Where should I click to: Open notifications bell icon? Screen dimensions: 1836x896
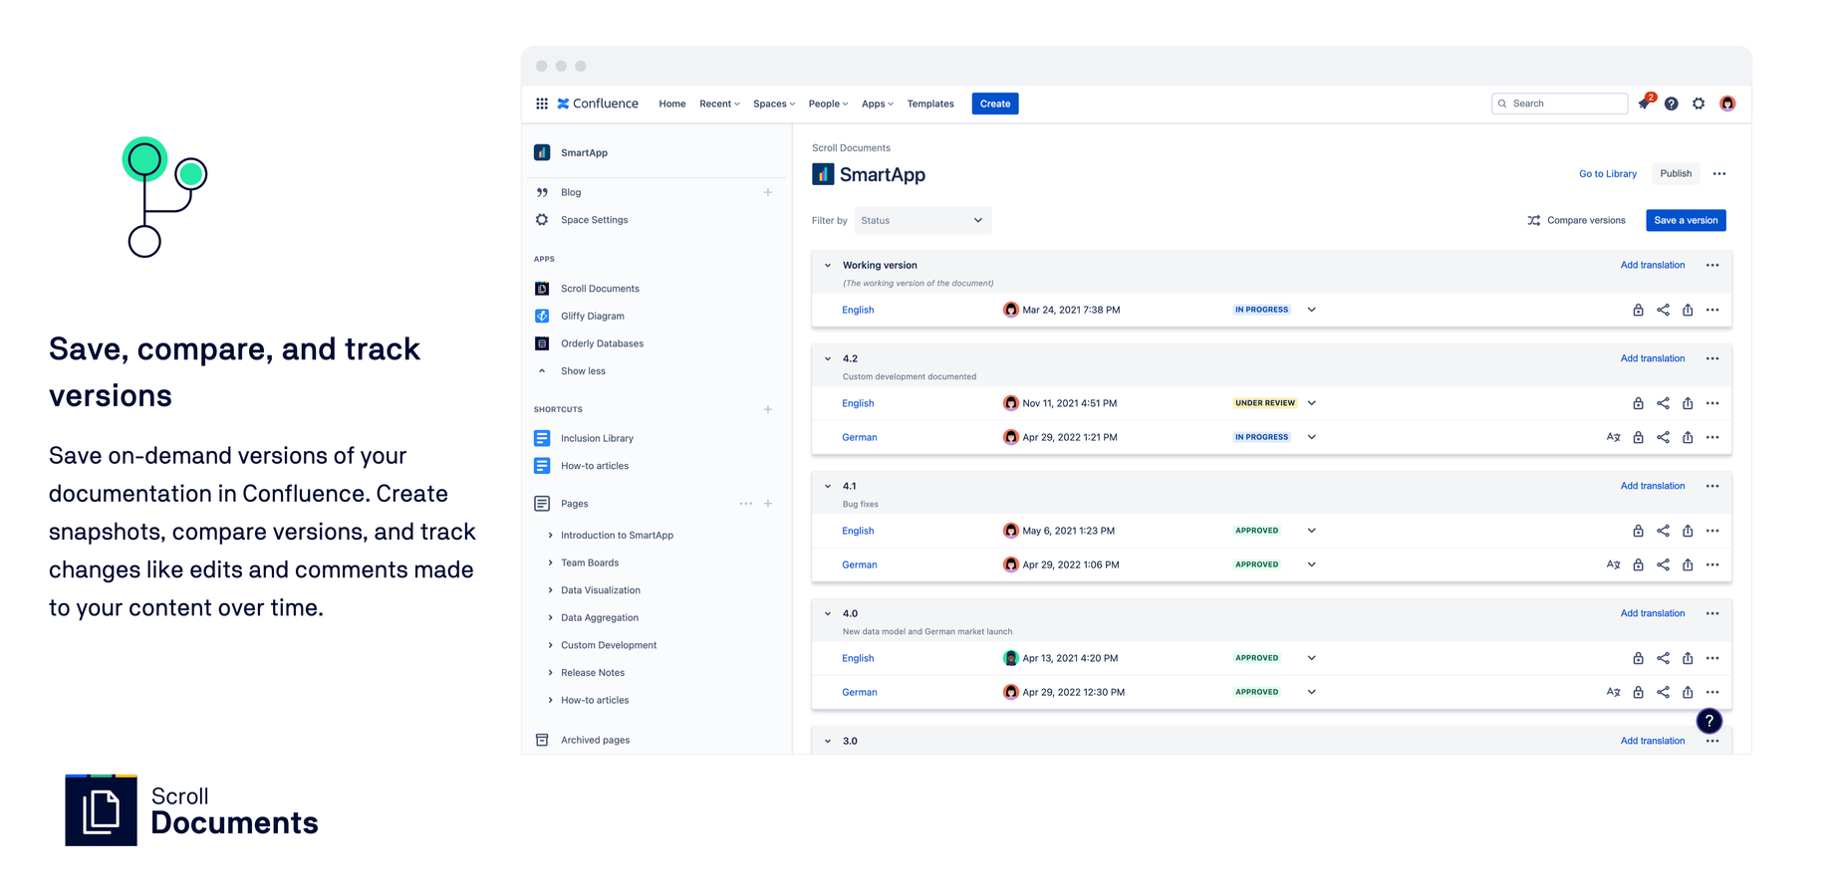[1644, 104]
